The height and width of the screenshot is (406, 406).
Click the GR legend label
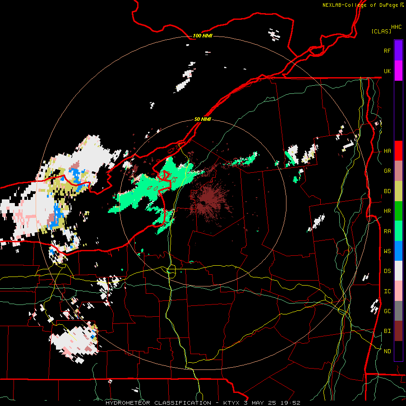click(x=387, y=171)
